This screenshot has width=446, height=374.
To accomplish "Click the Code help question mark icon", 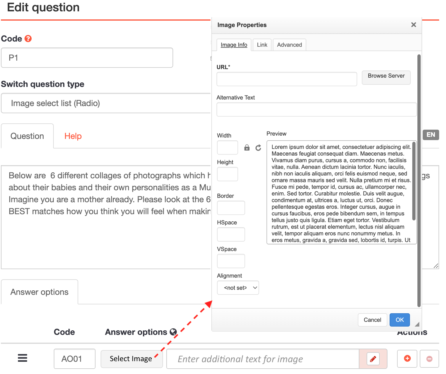I will coord(28,39).
